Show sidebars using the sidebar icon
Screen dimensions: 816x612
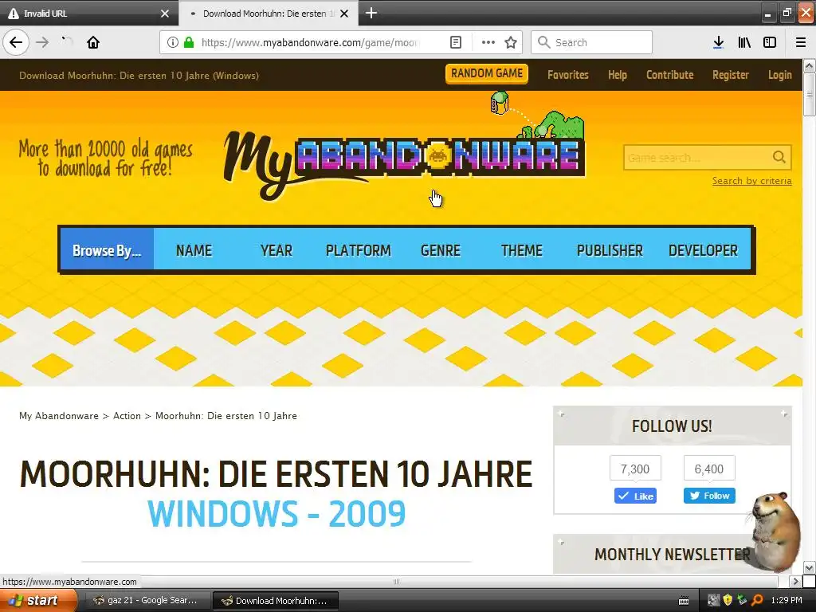click(770, 42)
